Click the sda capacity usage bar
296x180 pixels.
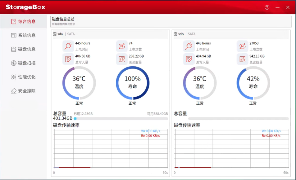[x=121, y=119]
